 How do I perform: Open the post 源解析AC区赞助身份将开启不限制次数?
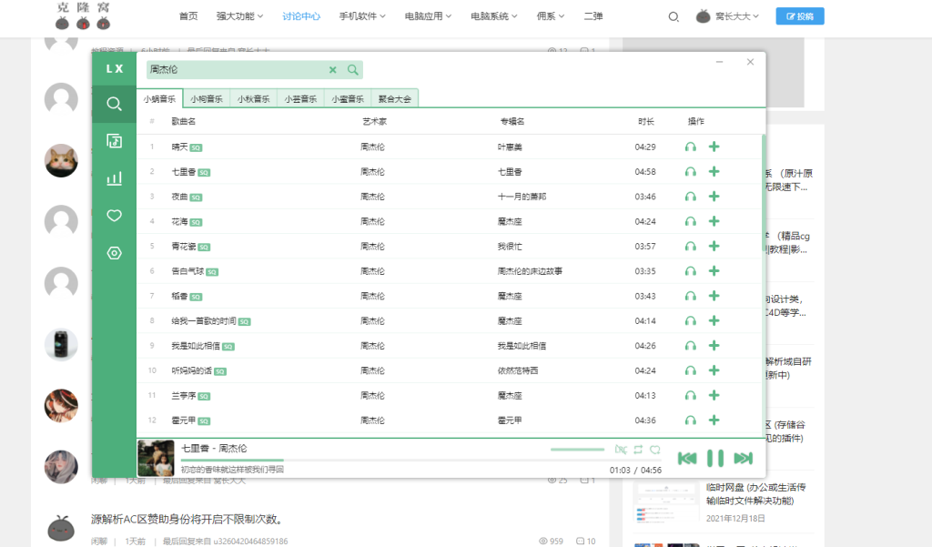click(186, 519)
